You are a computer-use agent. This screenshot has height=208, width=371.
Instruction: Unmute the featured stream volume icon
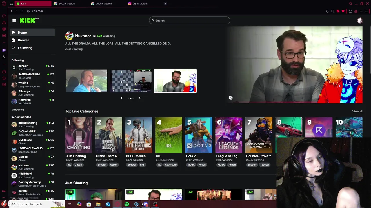tap(230, 98)
